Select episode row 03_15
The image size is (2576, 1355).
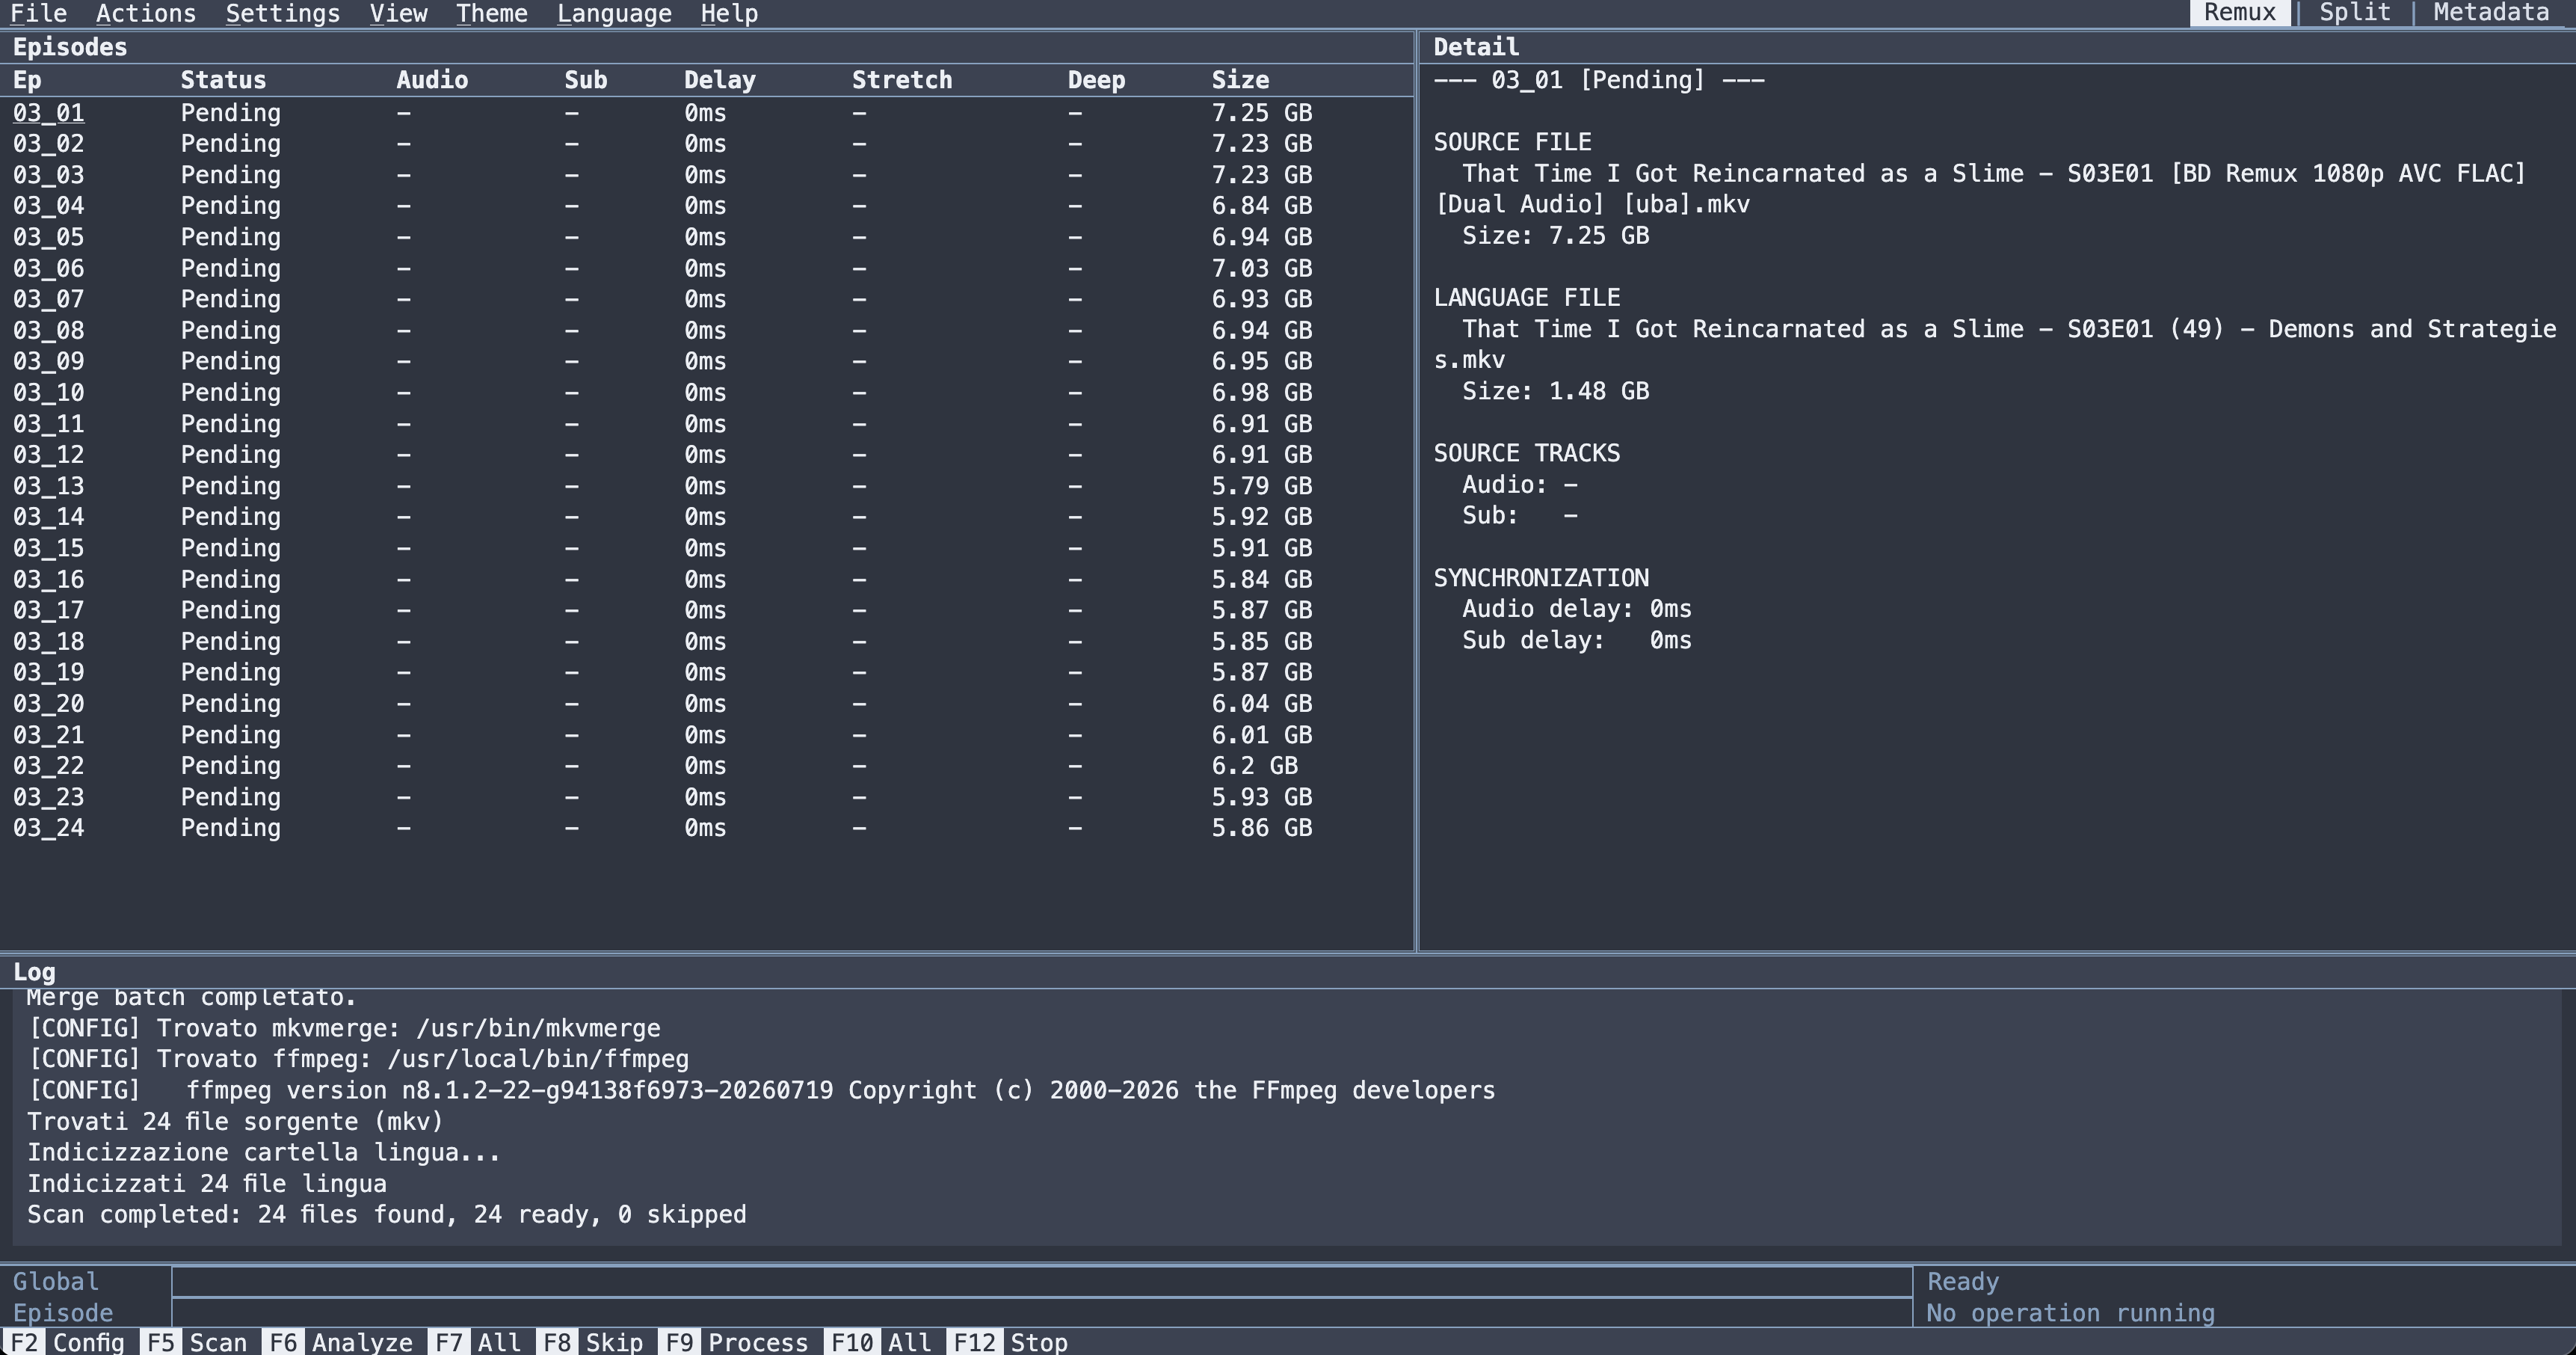pos(706,548)
